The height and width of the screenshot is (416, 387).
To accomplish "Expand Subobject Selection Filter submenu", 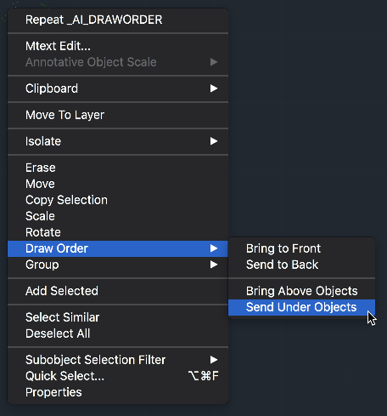I will tap(118, 360).
